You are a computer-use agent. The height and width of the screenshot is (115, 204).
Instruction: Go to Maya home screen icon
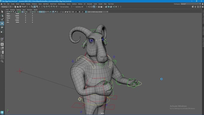pyautogui.click(x=1, y=4)
